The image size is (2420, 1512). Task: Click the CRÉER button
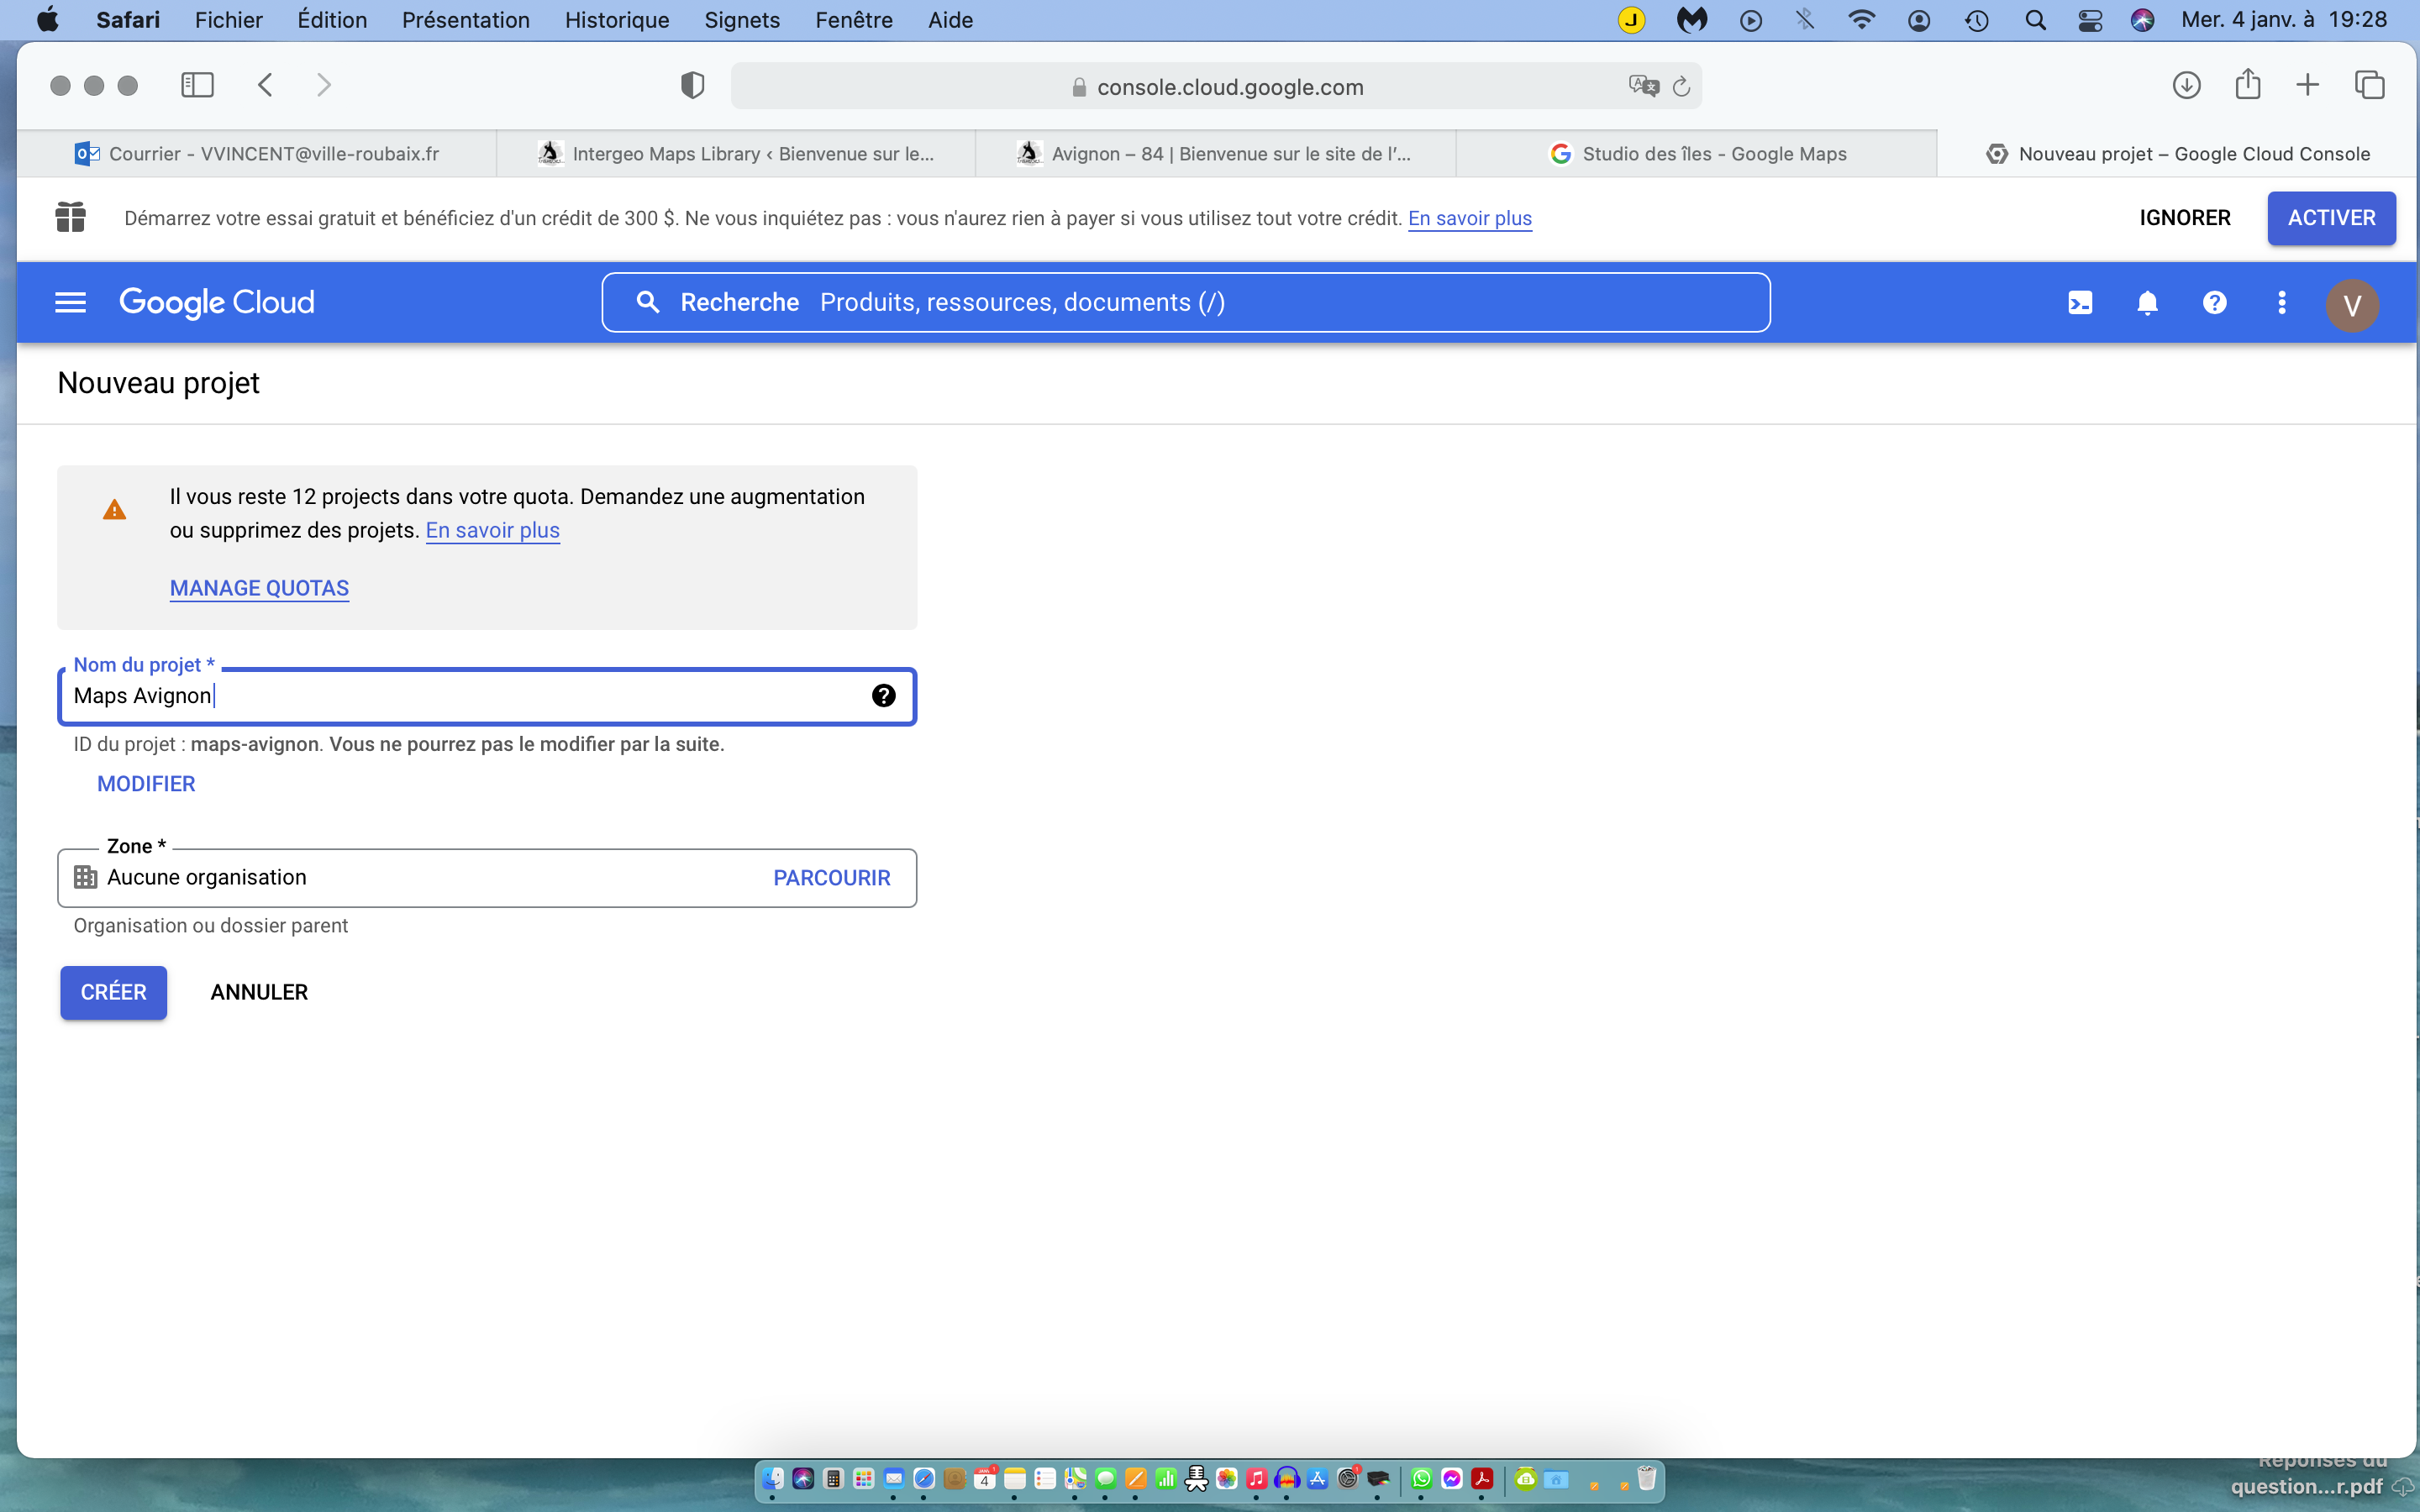113,992
